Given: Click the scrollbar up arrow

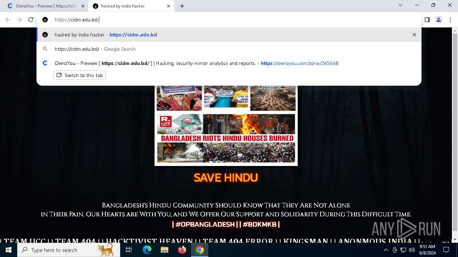Looking at the screenshot, I should click(455, 31).
